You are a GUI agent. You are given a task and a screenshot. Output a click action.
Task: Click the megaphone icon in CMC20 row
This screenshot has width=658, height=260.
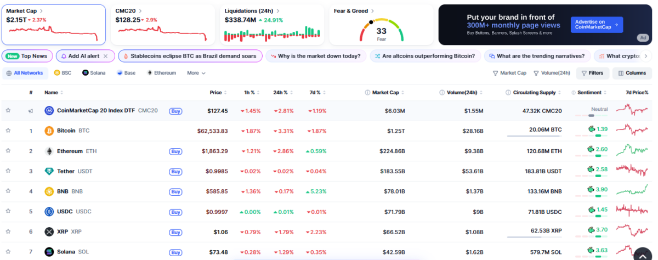click(31, 110)
